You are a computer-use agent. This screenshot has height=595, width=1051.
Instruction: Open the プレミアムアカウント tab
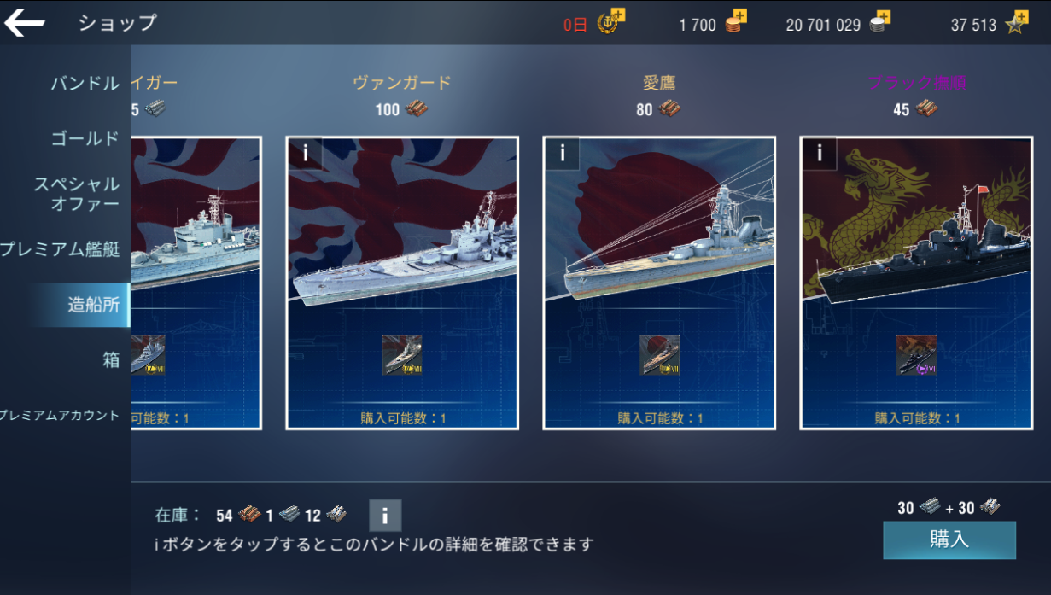(60, 416)
